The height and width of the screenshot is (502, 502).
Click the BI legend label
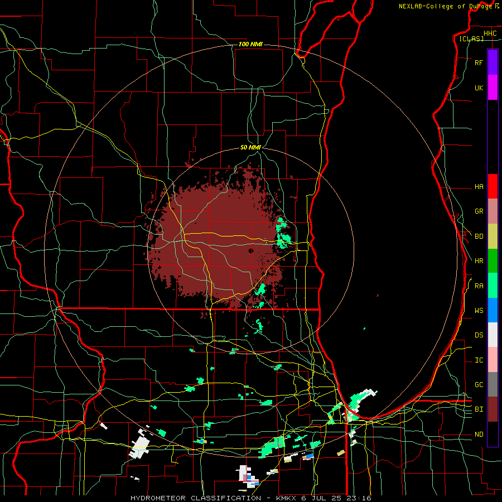click(x=479, y=409)
